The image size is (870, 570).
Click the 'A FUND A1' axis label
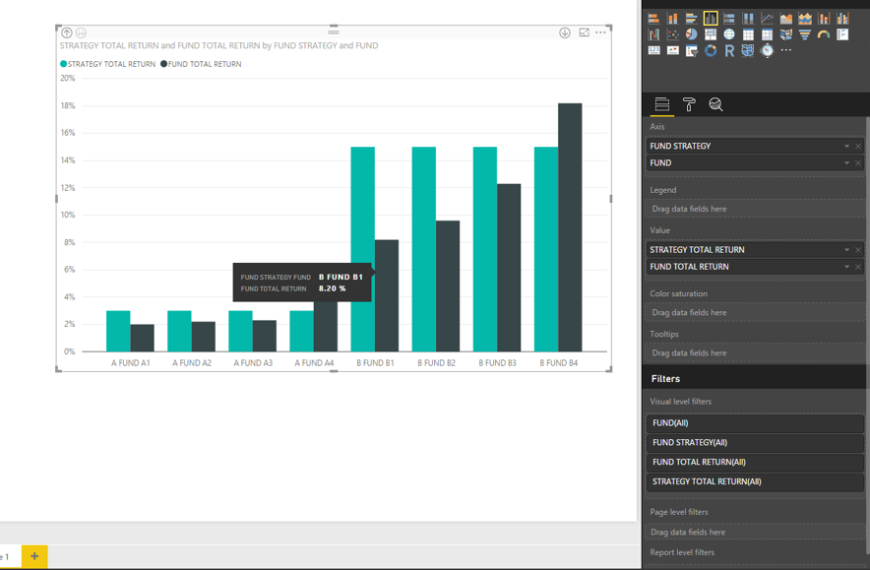[130, 363]
